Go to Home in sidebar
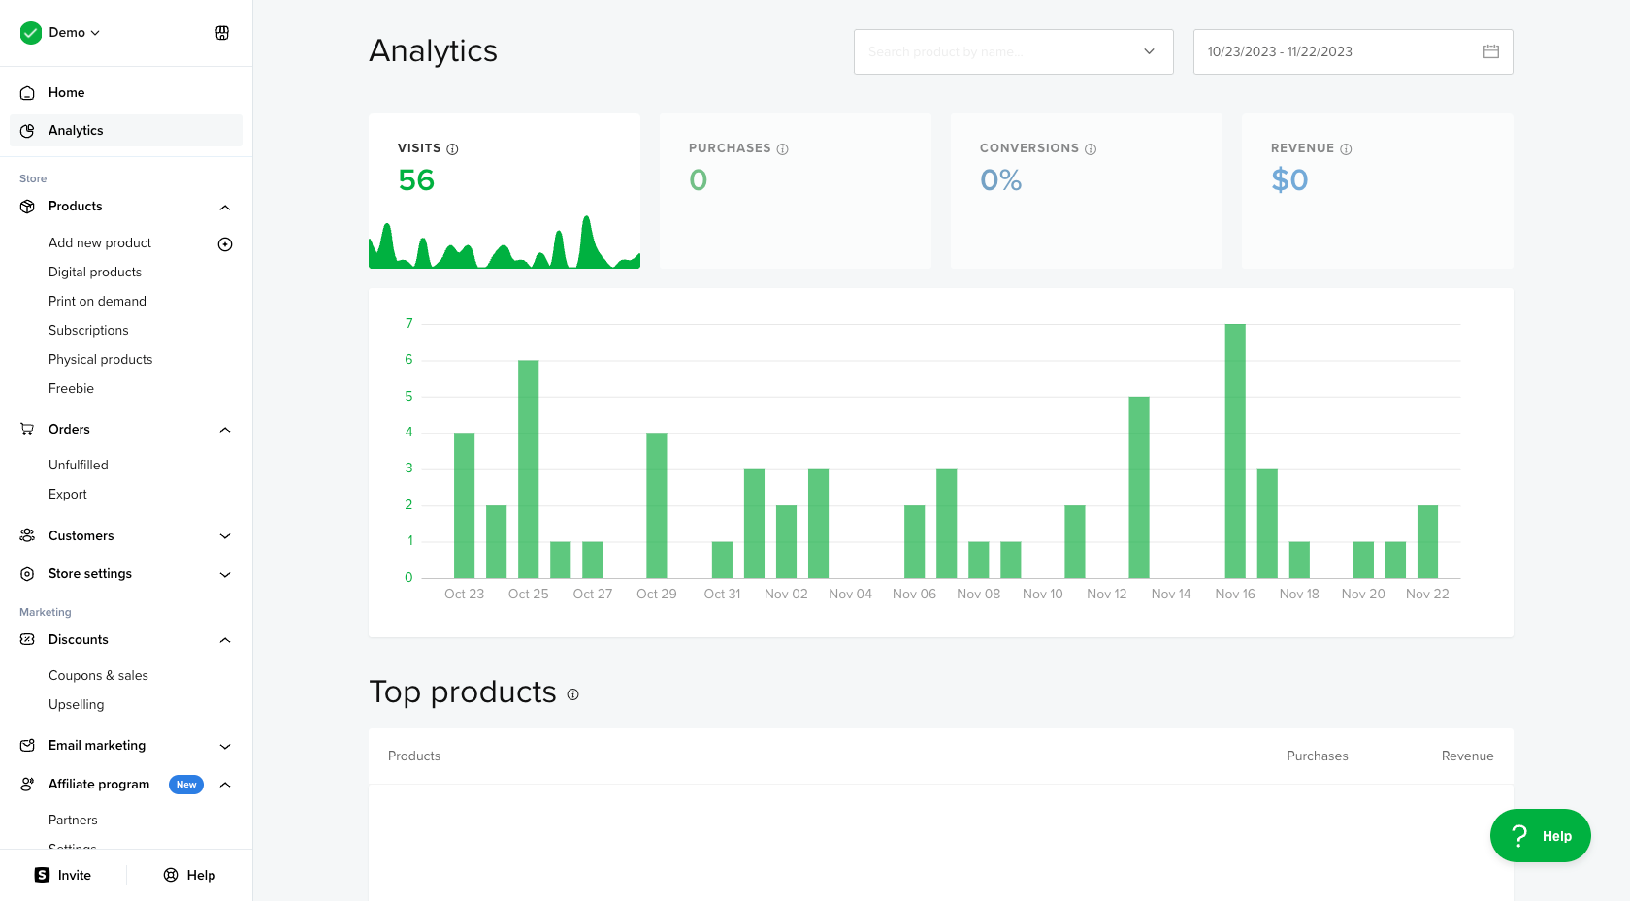Screen dimensions: 1630x901 point(66,93)
